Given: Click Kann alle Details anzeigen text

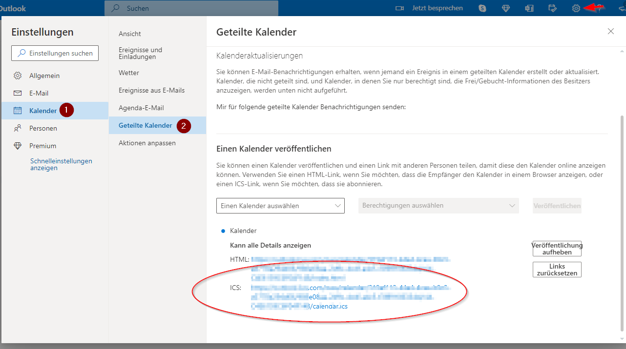Looking at the screenshot, I should point(271,245).
